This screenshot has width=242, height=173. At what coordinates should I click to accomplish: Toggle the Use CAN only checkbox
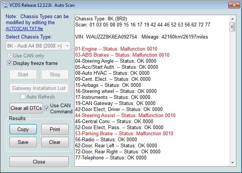pyautogui.click(x=9, y=56)
